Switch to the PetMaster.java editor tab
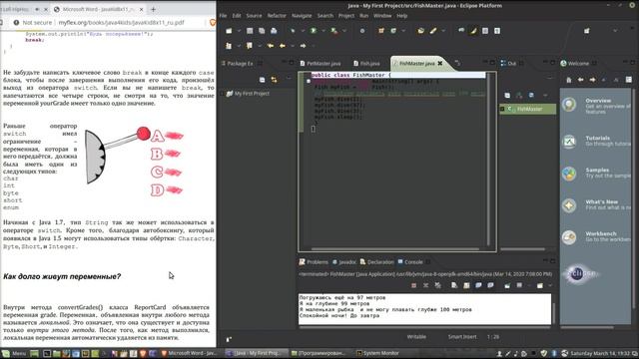 [320, 64]
